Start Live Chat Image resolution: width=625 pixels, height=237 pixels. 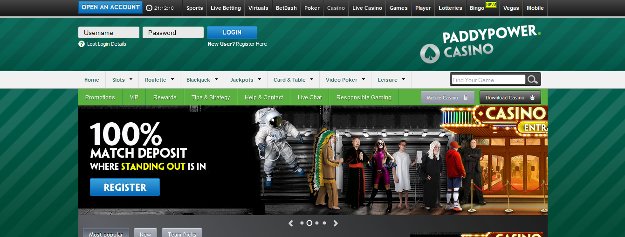pos(310,98)
